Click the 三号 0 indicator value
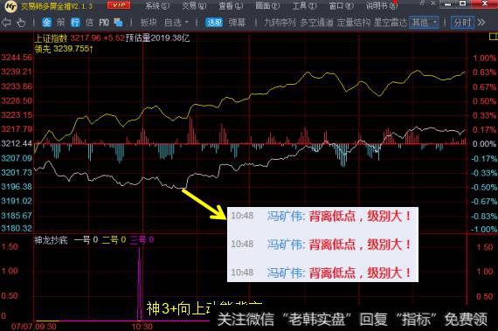Viewport: 498px width, 331px height. point(142,240)
